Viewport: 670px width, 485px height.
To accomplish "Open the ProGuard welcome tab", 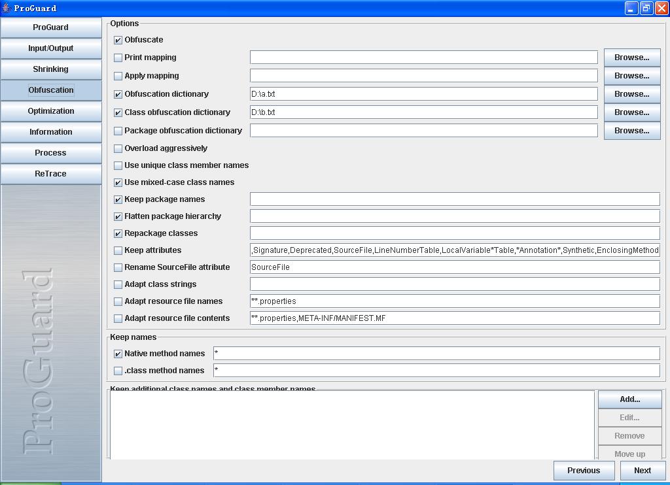I will tap(51, 27).
